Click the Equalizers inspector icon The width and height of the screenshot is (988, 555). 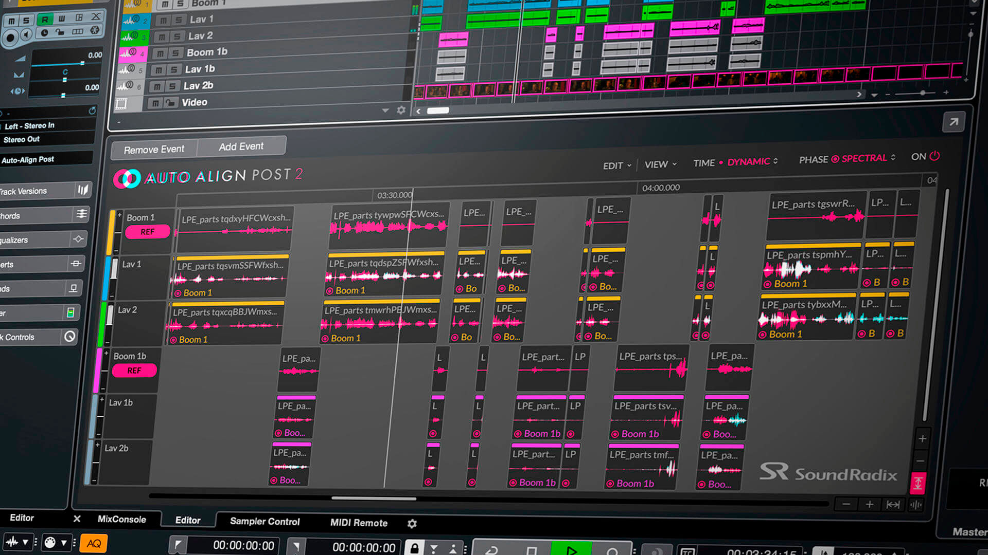(77, 239)
